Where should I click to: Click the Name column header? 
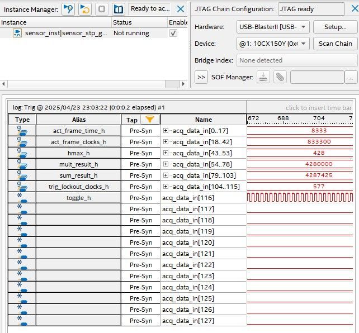pyautogui.click(x=204, y=120)
